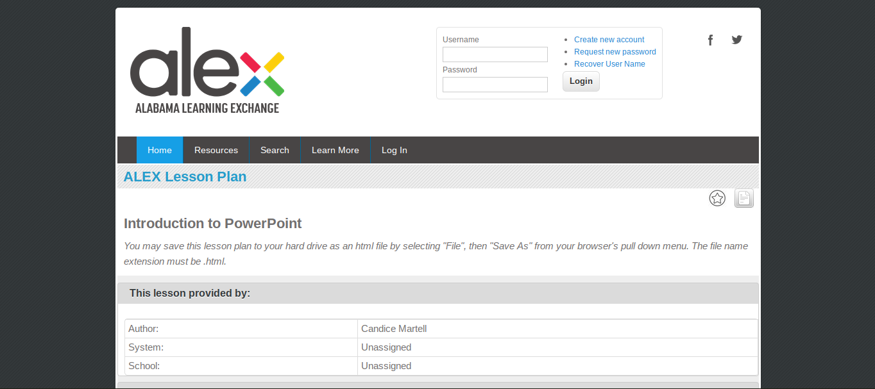The height and width of the screenshot is (389, 875).
Task: Open the printer-friendly document icon
Action: (743, 198)
